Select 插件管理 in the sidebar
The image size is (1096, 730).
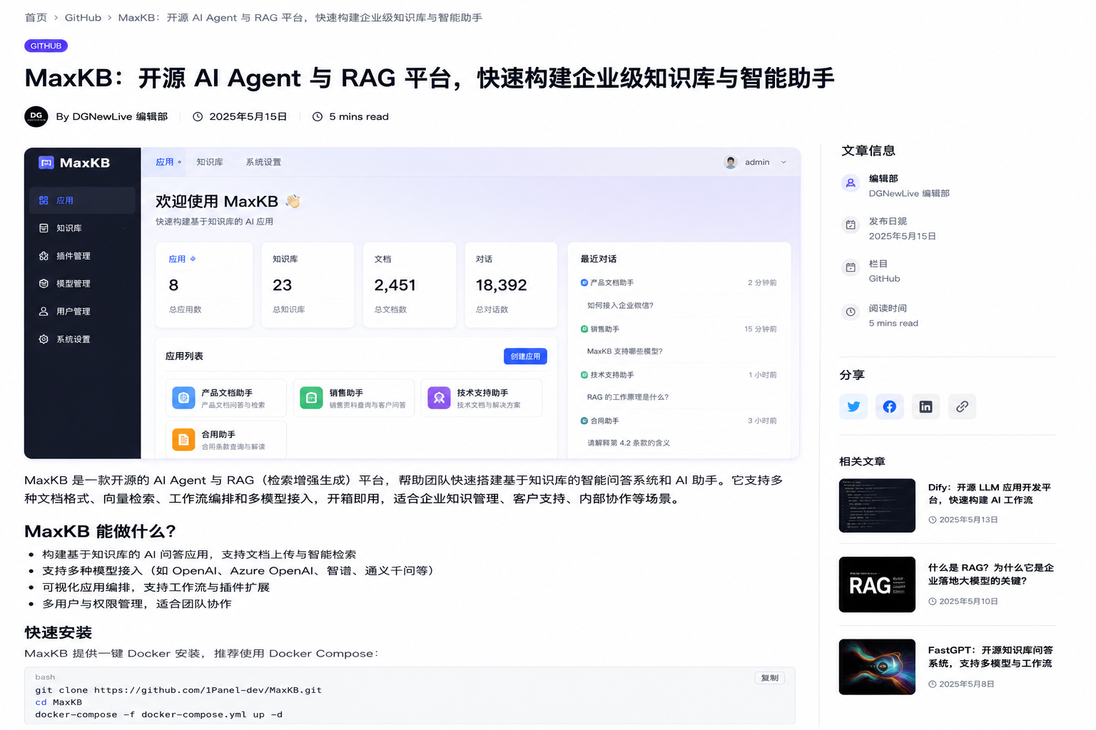click(x=82, y=256)
